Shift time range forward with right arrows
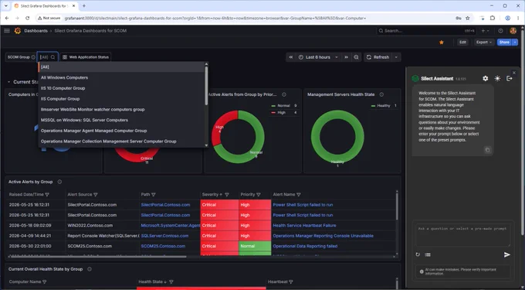Viewport: 525px width, 290px height. tap(346, 57)
